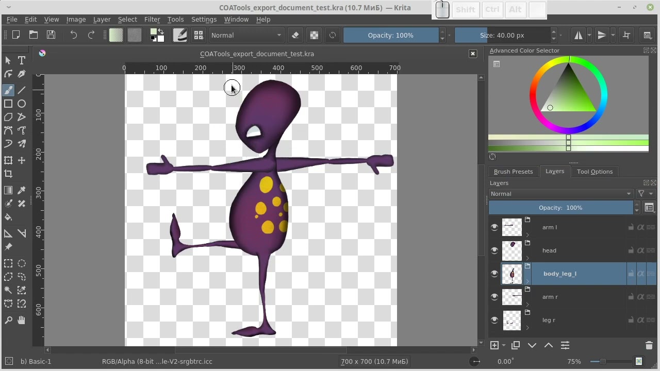Toggle eraser mode in the toolbar
660x371 pixels.
tap(295, 35)
